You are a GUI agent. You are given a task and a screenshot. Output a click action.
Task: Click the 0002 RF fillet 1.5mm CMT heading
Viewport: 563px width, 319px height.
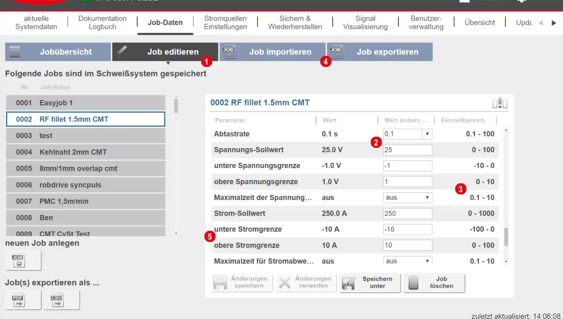[x=260, y=103]
